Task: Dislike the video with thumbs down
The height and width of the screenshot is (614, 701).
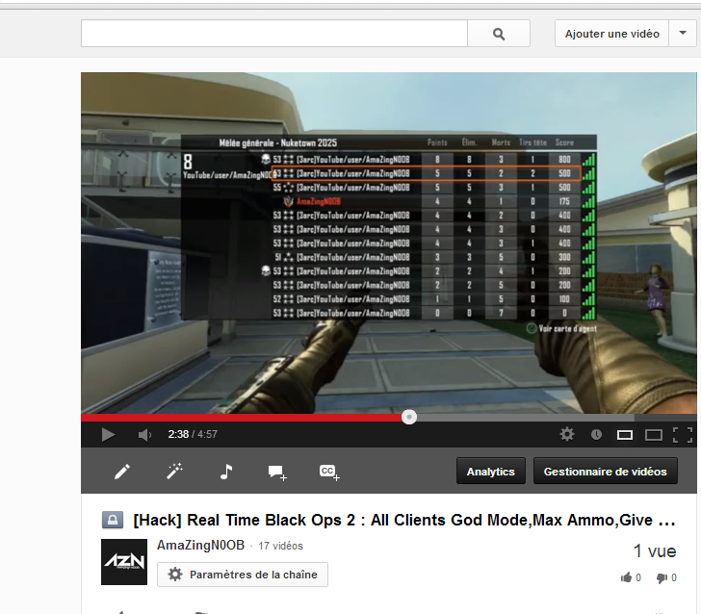Action: point(662,578)
